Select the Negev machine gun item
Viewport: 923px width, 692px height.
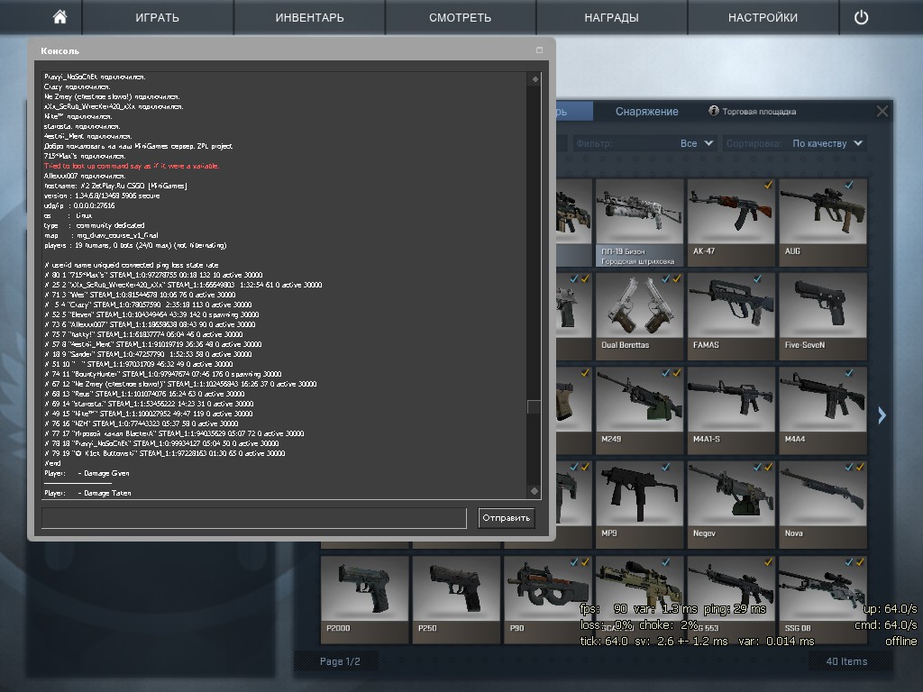click(x=731, y=503)
